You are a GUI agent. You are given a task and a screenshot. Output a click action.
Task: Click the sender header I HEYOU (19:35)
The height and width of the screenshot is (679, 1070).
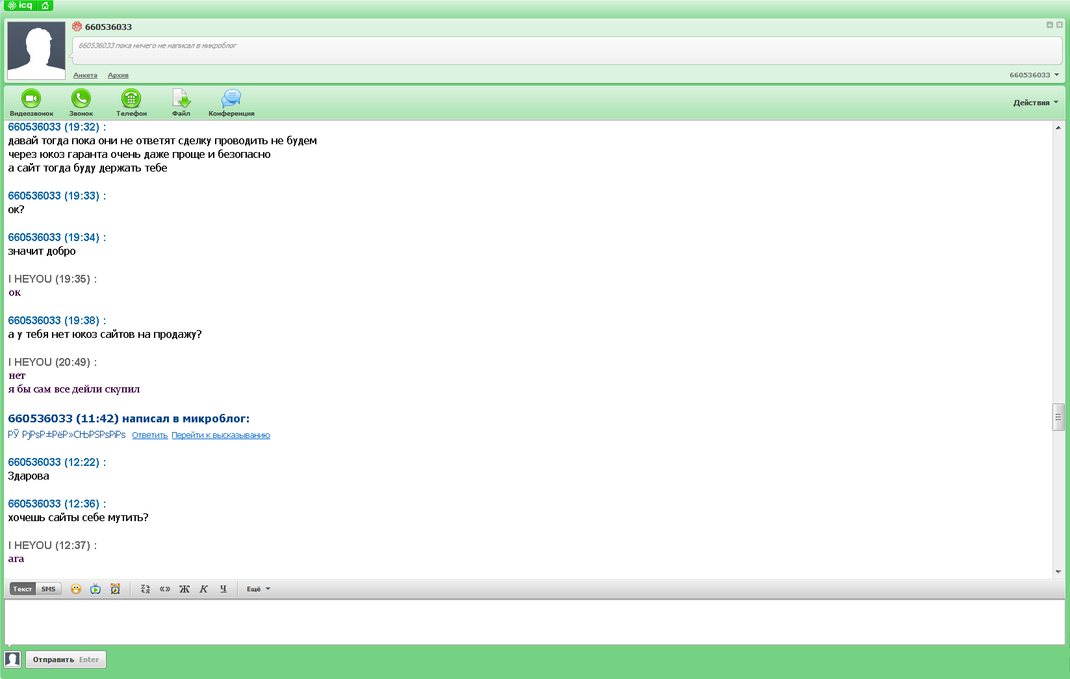pyautogui.click(x=53, y=279)
